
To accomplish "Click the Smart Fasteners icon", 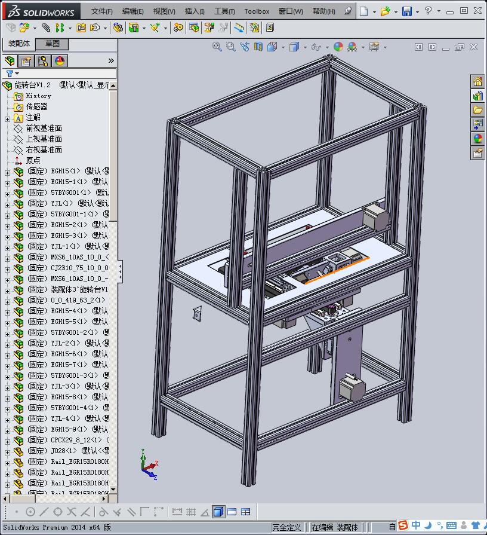I will click(x=81, y=27).
